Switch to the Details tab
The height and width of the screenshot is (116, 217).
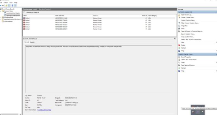32,42
